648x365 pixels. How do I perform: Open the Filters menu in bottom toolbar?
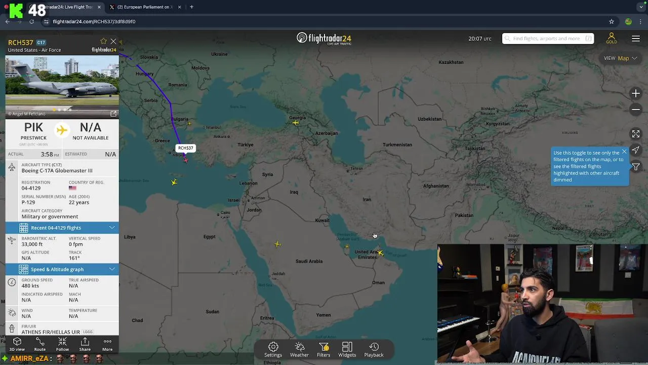tap(323, 350)
